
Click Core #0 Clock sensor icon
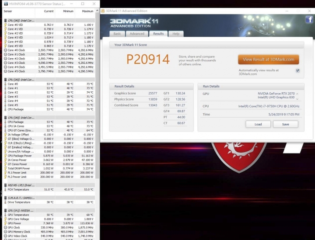[x=5, y=50]
